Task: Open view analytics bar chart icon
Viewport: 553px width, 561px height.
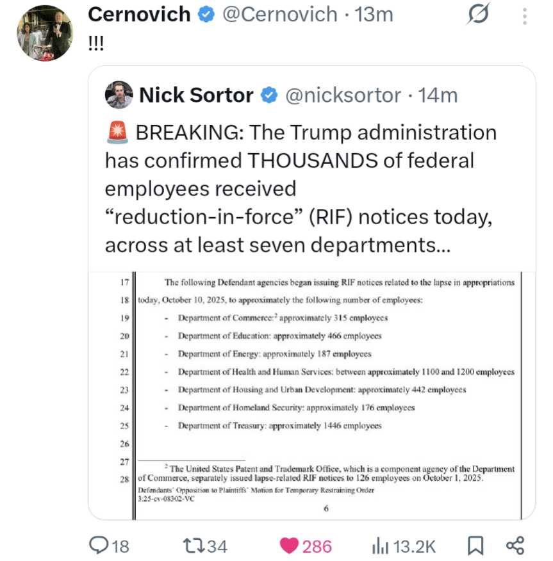Action: [x=381, y=546]
